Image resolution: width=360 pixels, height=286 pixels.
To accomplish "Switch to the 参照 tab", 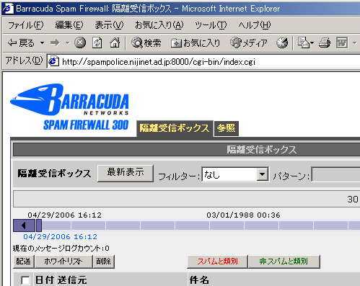I will click(226, 128).
